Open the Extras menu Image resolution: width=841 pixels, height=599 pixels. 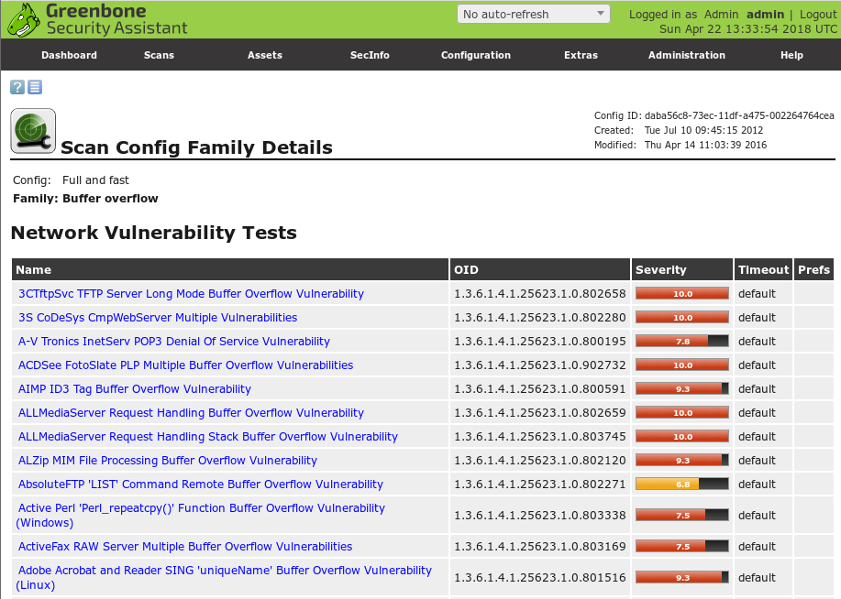(x=581, y=55)
